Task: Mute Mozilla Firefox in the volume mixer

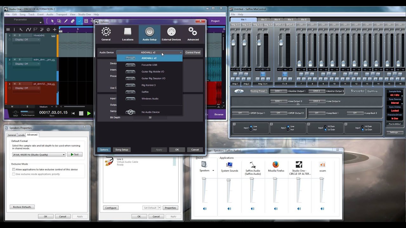Action: pos(276,209)
